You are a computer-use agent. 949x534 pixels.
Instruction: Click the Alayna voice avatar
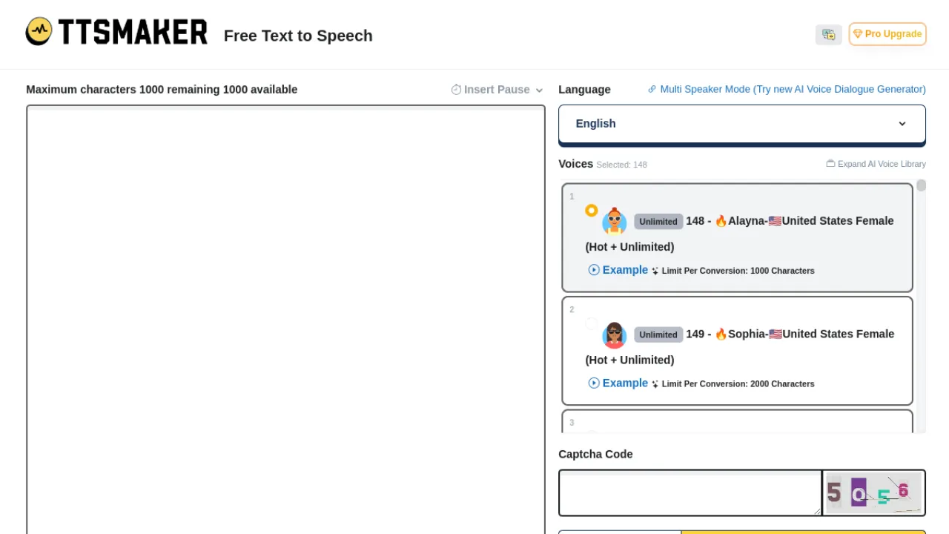614,221
